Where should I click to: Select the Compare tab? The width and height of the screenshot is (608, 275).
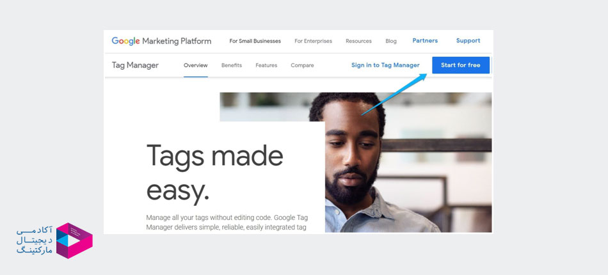303,65
